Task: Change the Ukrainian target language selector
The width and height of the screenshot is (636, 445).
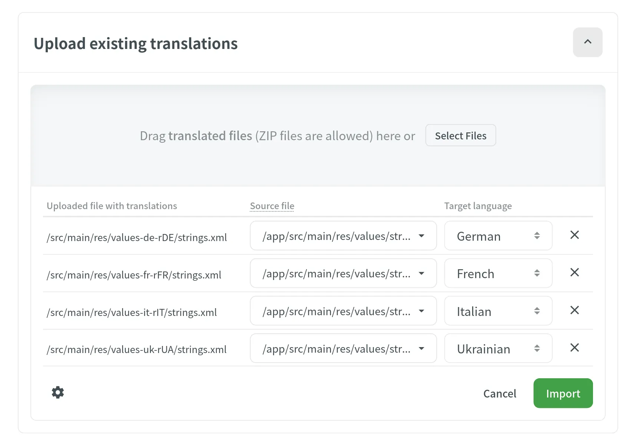Action: tap(498, 349)
